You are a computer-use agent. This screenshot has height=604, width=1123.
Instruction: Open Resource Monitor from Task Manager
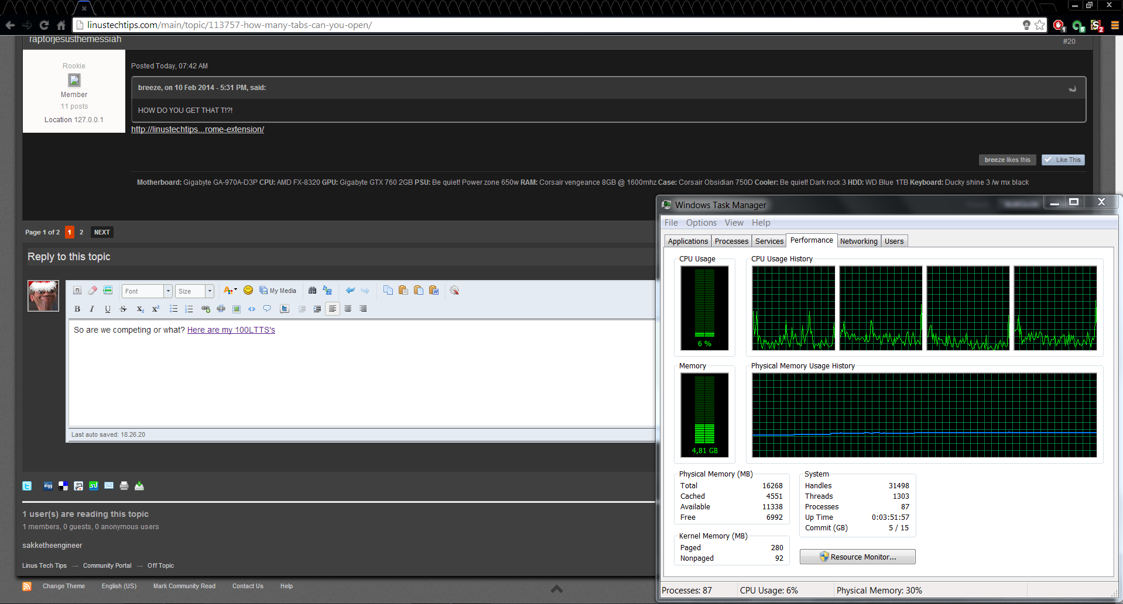tap(858, 557)
